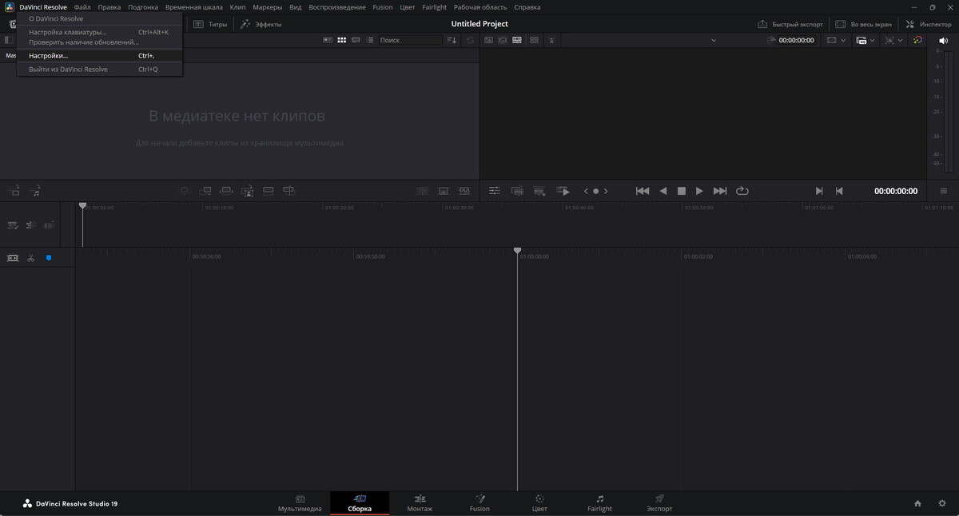Open the Временная шкала menu
The width and height of the screenshot is (959, 516).
tap(193, 7)
